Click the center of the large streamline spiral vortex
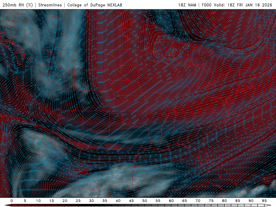 (170, 52)
